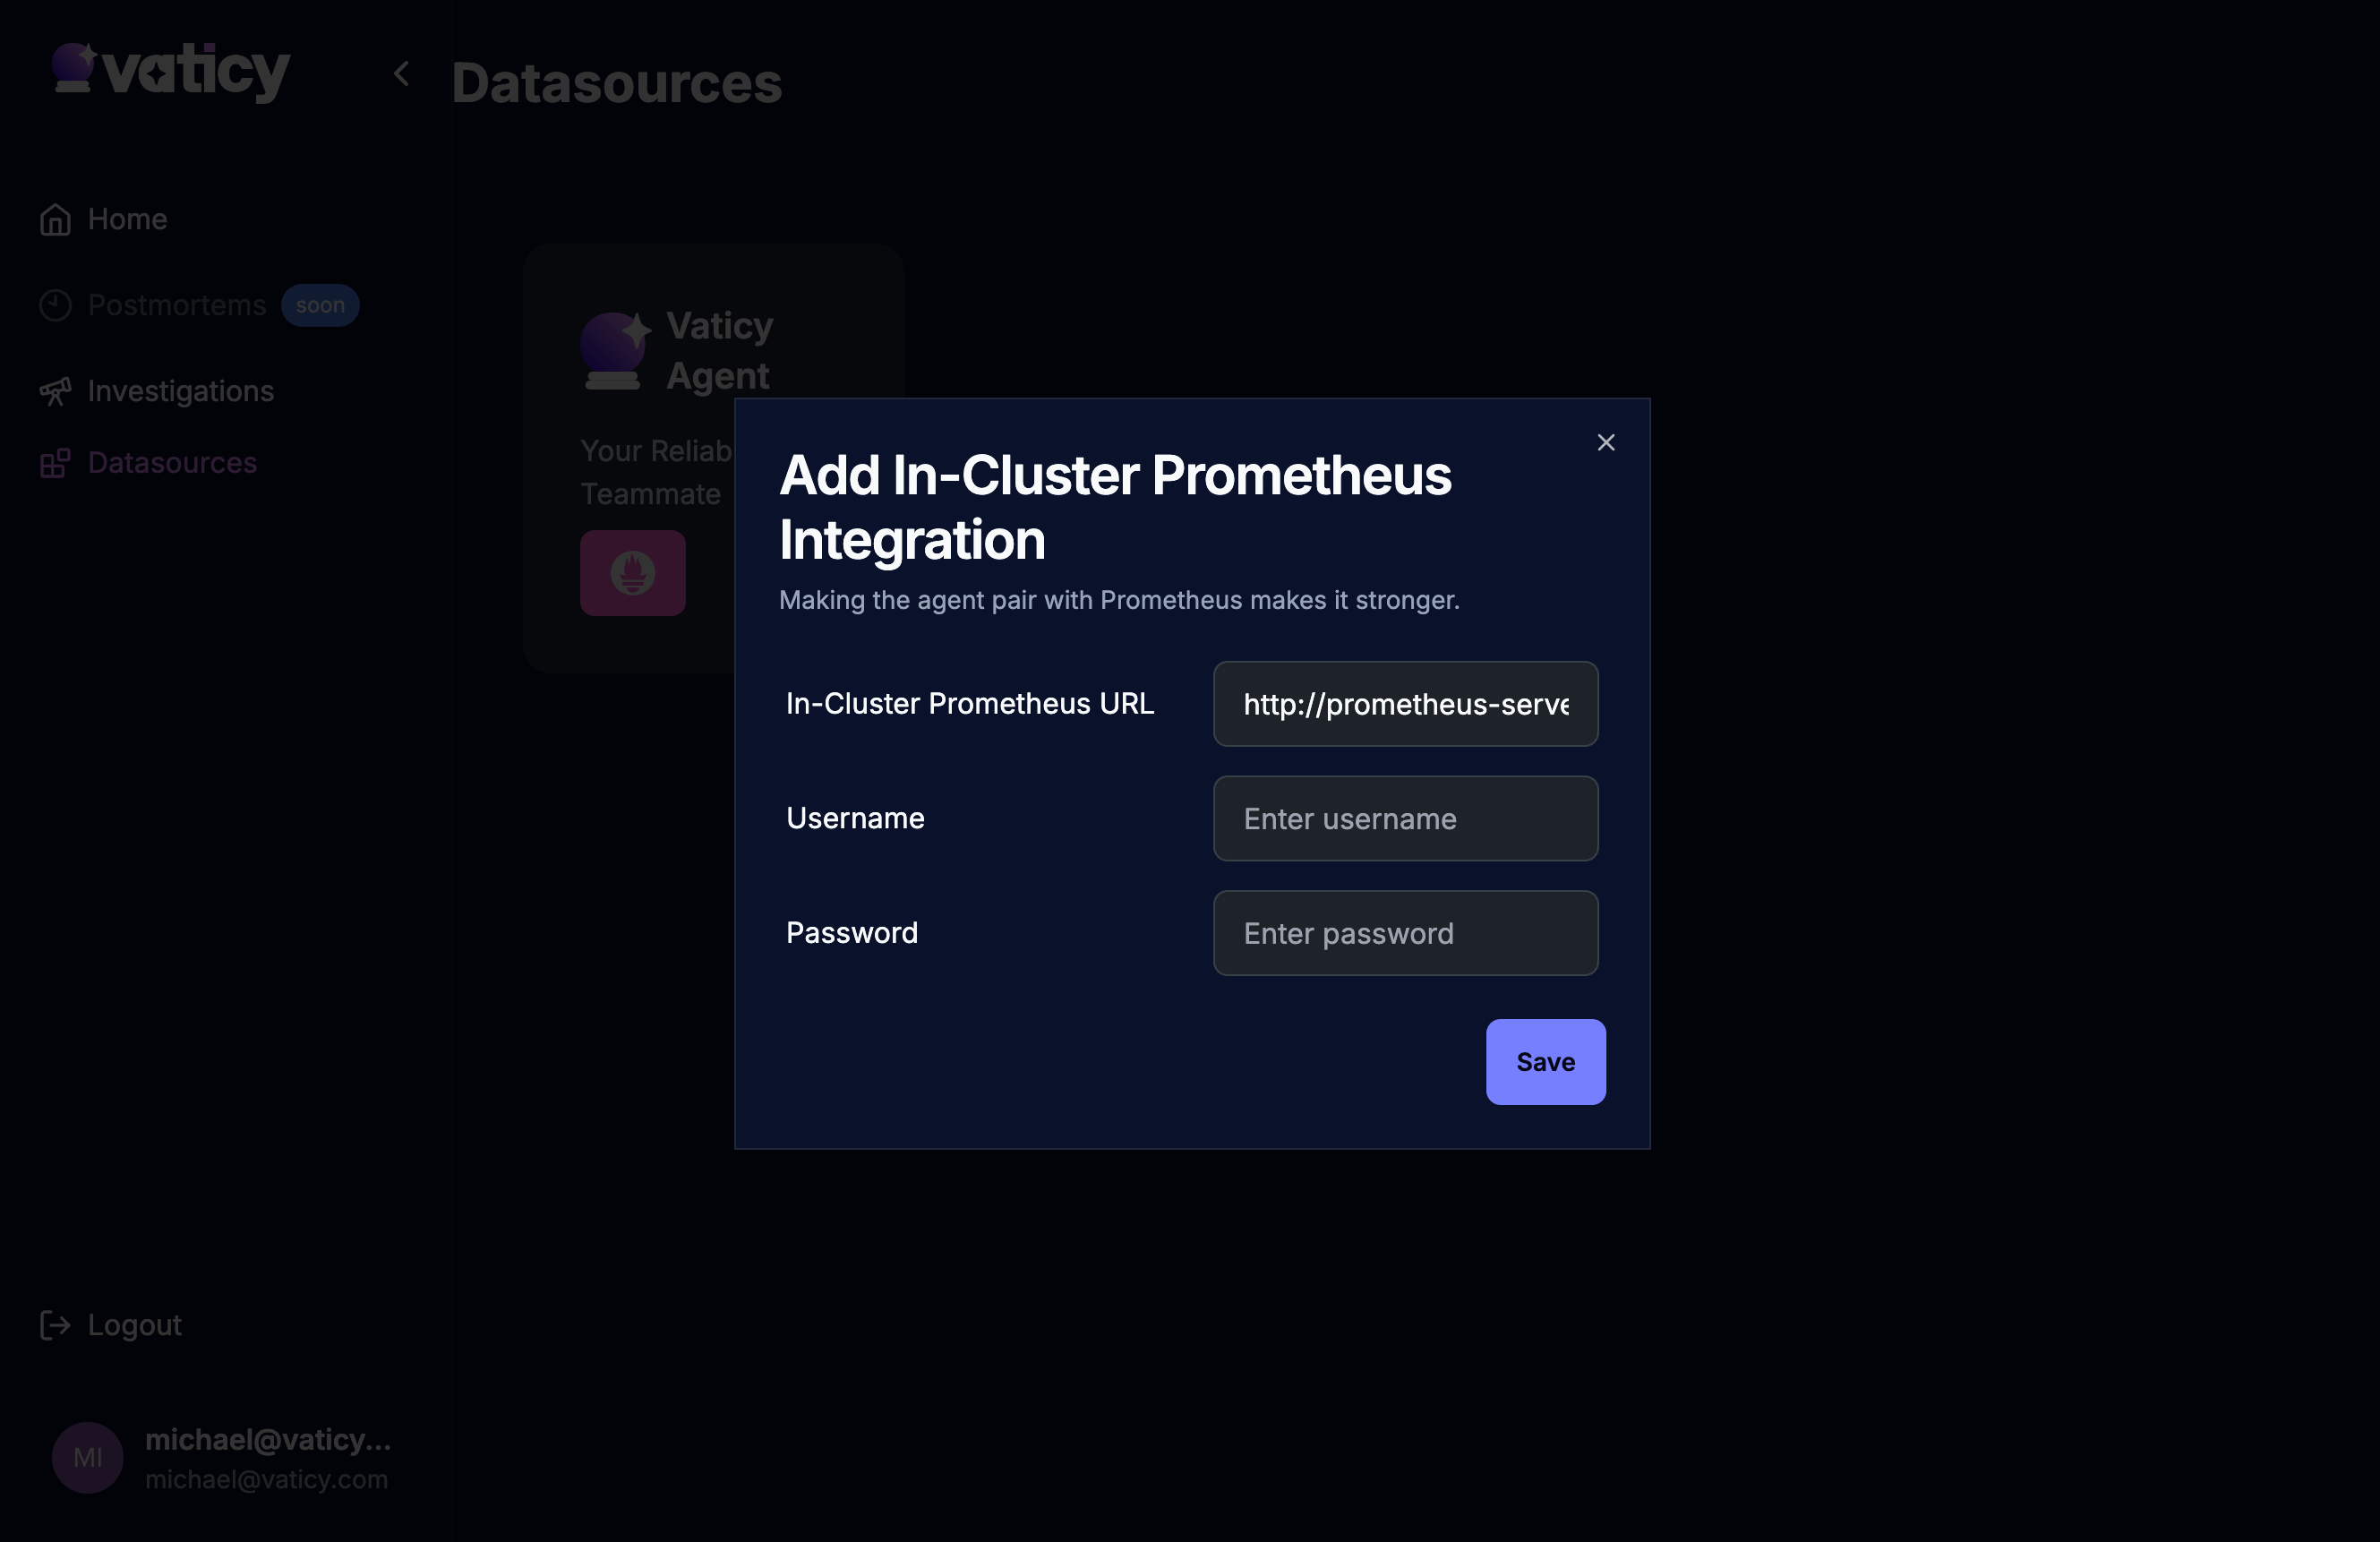Close the Prometheus integration dialog
Image resolution: width=2380 pixels, height=1542 pixels.
coord(1606,443)
